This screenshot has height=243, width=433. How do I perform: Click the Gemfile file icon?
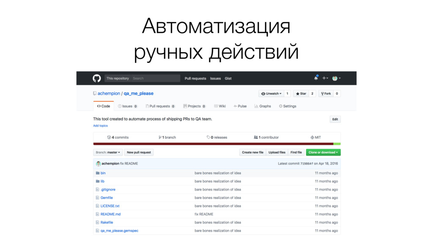pyautogui.click(x=98, y=198)
